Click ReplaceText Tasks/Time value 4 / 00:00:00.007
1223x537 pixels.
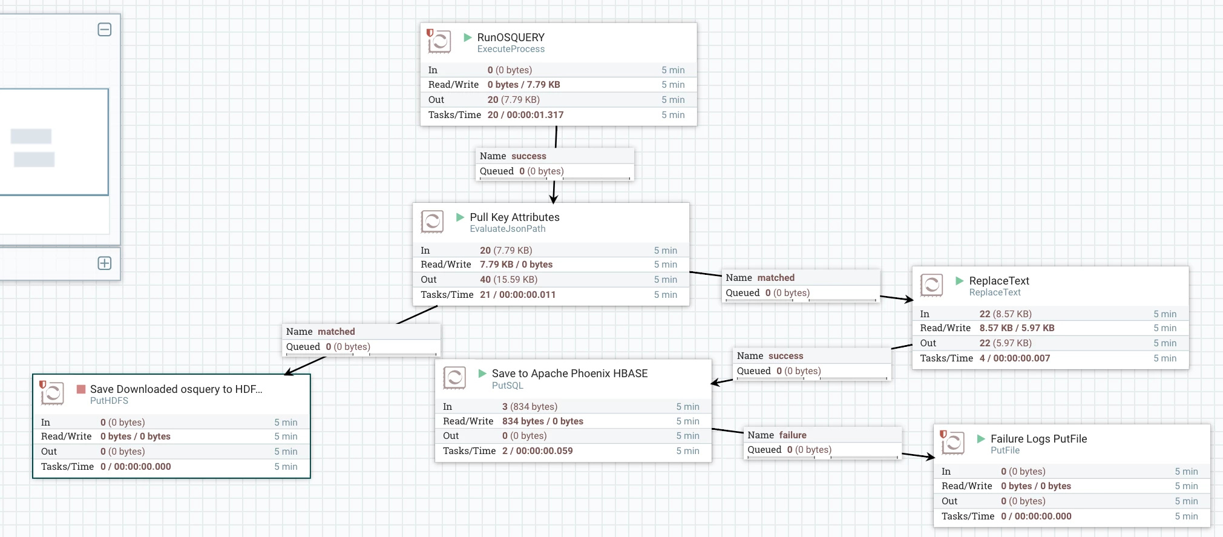pos(1015,358)
